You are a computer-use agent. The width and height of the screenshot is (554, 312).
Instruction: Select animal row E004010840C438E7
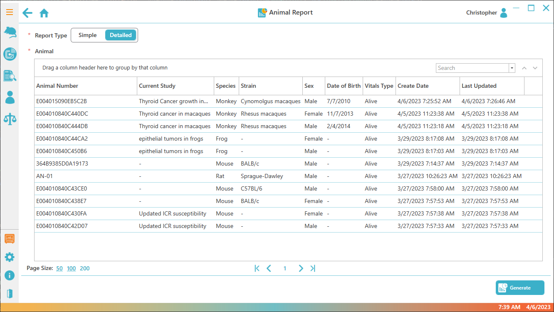288,201
